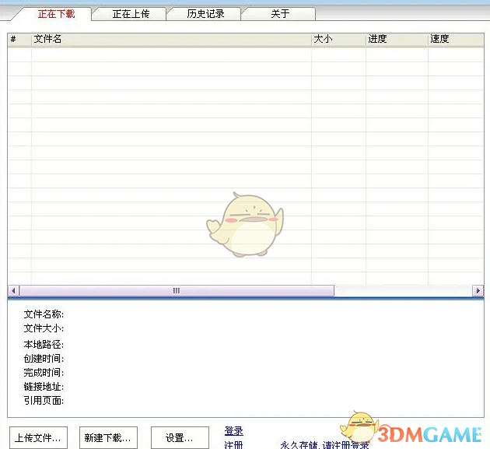Click the 文件大小: label
The height and width of the screenshot is (449, 490).
[x=44, y=328]
